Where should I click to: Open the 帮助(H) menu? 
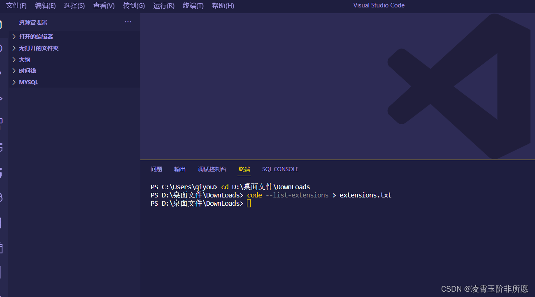(223, 6)
